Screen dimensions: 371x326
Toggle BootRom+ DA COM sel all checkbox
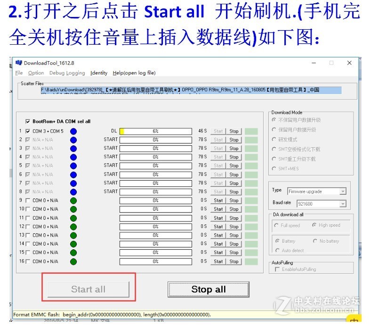28,121
